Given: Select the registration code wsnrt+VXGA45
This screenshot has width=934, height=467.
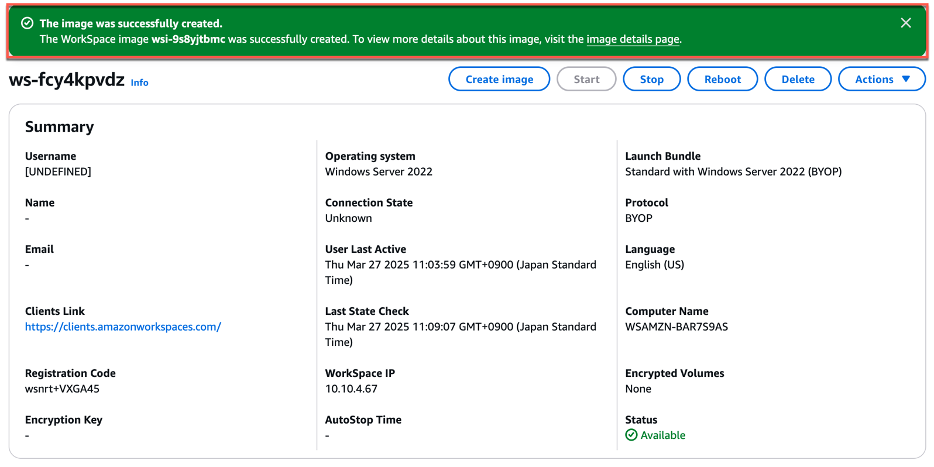Looking at the screenshot, I should pos(62,389).
